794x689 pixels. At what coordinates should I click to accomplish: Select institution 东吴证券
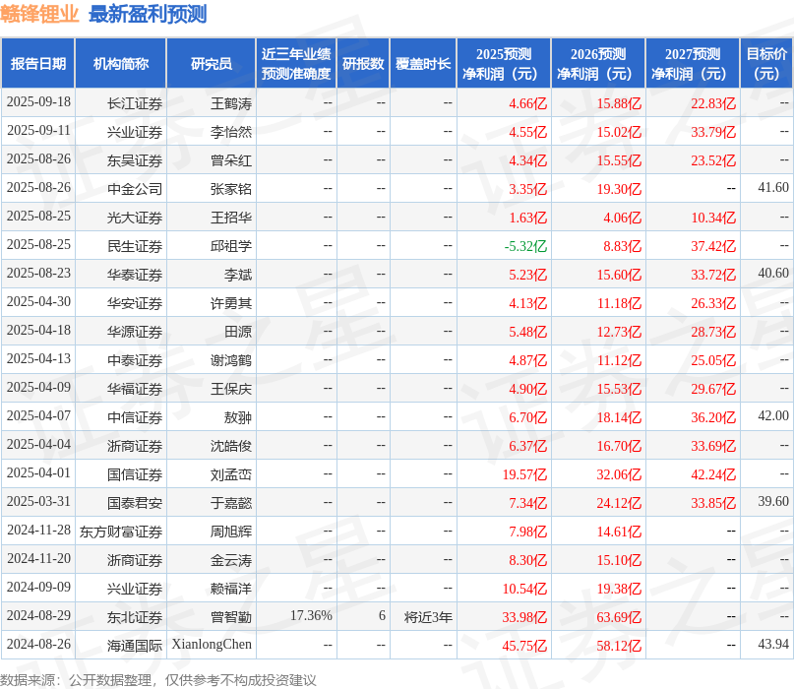[135, 160]
